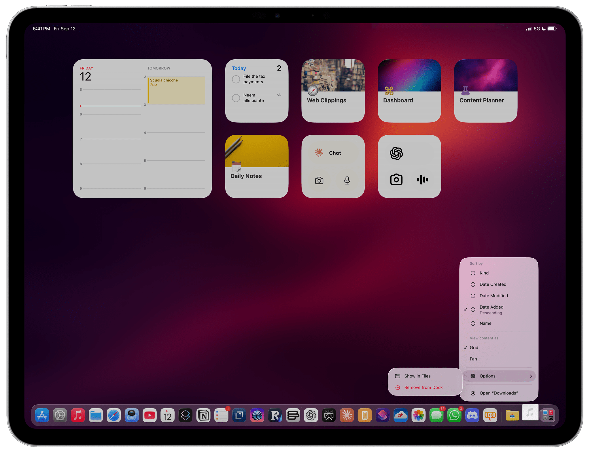
Task: Launch ChatGPT app in the dock
Action: tap(311, 415)
